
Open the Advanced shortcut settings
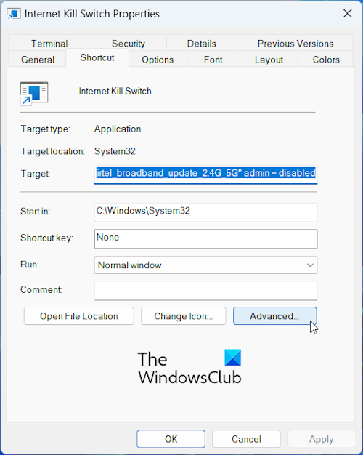point(275,316)
